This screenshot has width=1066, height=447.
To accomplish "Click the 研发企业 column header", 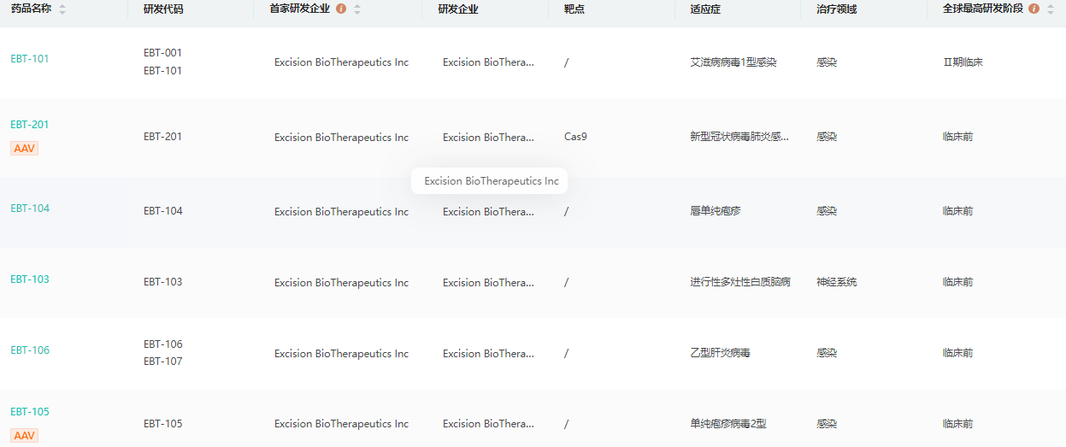I will tap(458, 9).
